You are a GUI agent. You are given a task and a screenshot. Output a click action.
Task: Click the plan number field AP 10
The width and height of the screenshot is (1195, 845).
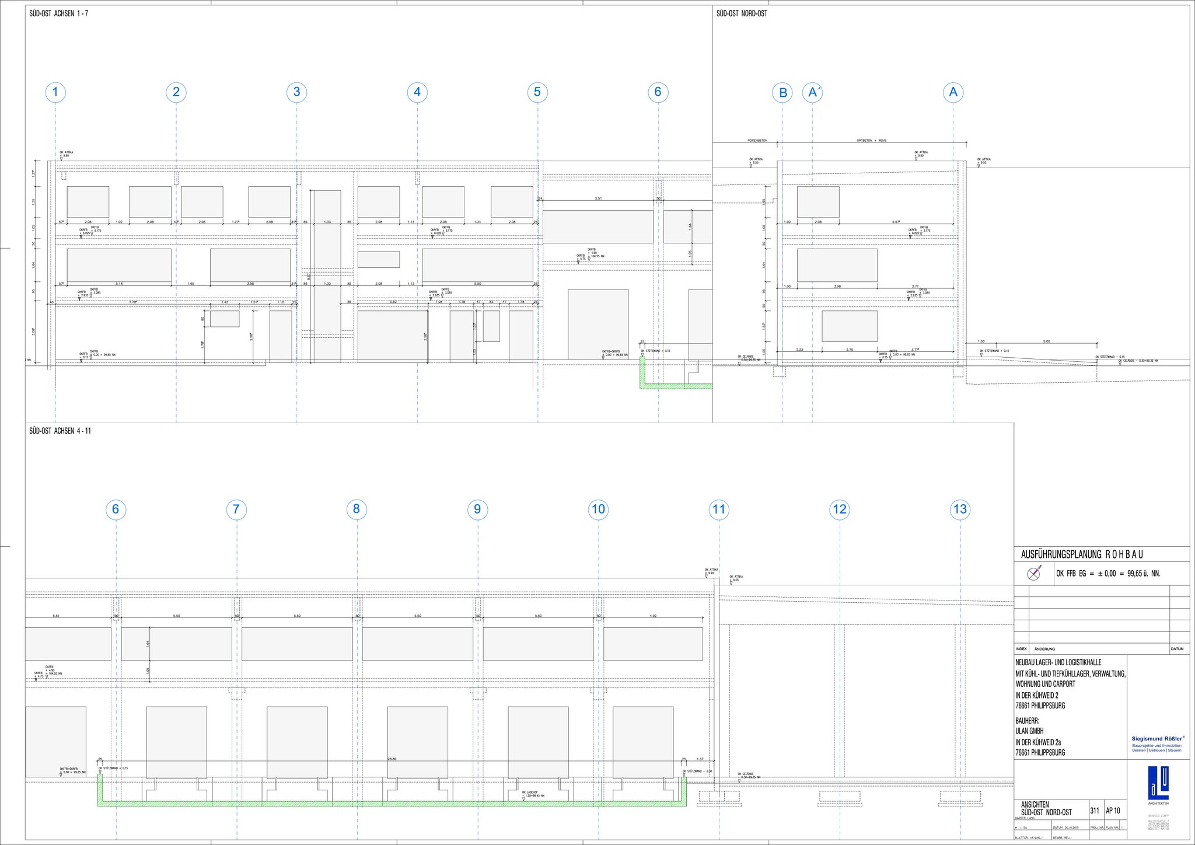coord(1113,811)
